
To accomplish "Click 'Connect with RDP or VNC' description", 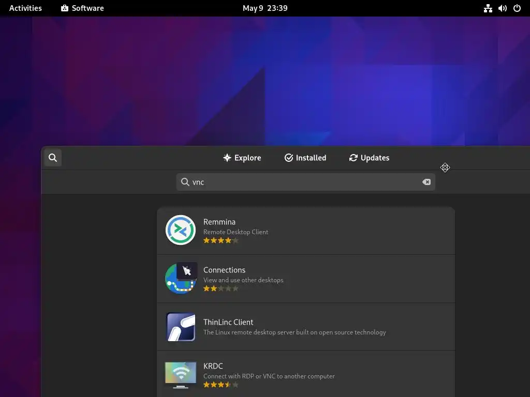I will (269, 376).
